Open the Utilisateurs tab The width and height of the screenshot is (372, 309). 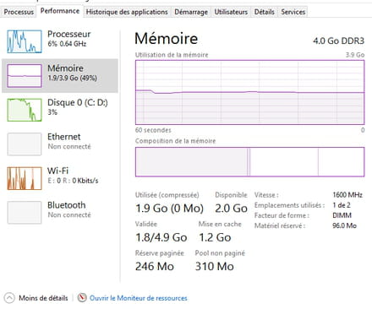click(x=231, y=12)
